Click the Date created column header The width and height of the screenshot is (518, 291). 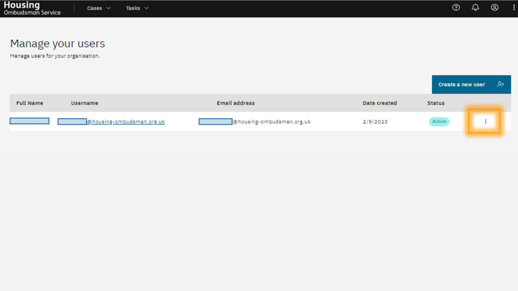pyautogui.click(x=380, y=103)
